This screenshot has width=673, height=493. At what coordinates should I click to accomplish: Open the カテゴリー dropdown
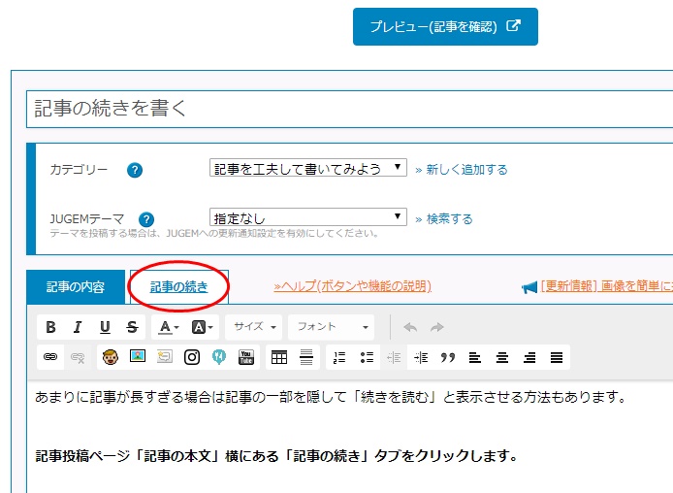[308, 168]
